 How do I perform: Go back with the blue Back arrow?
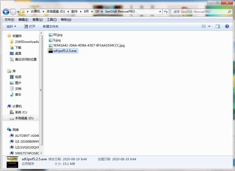(x=6, y=12)
